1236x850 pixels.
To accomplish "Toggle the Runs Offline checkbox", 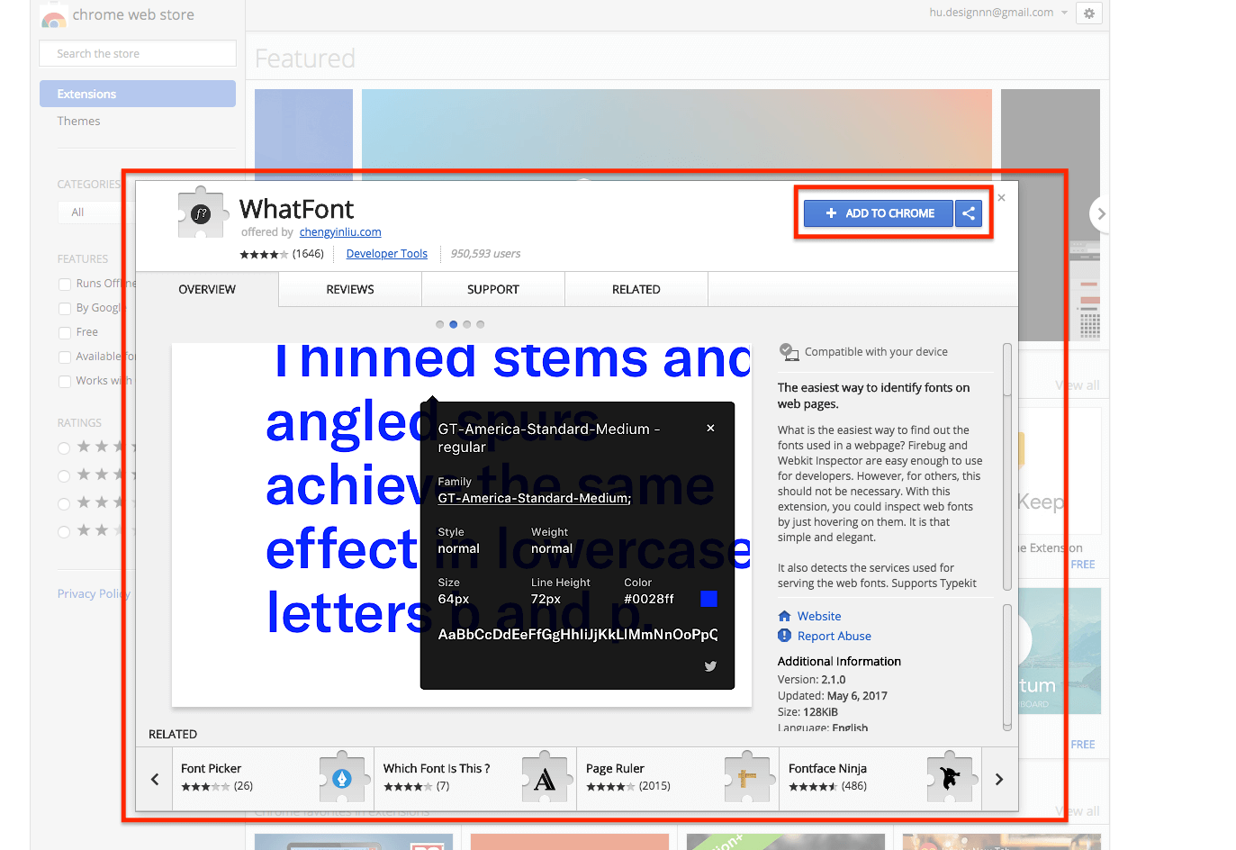I will (65, 284).
